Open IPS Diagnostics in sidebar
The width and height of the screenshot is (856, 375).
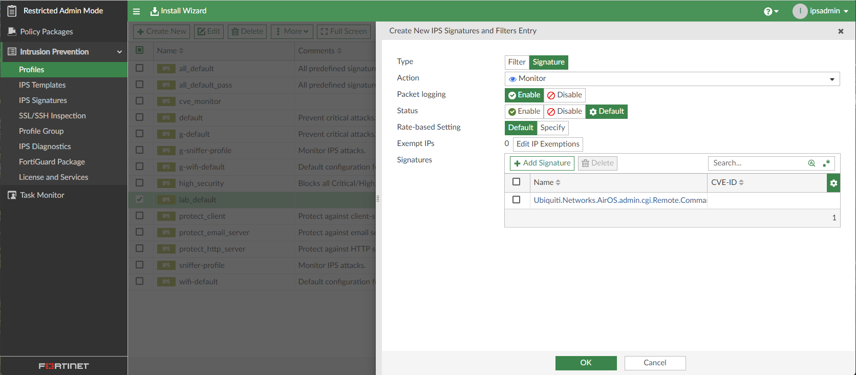[x=45, y=147]
